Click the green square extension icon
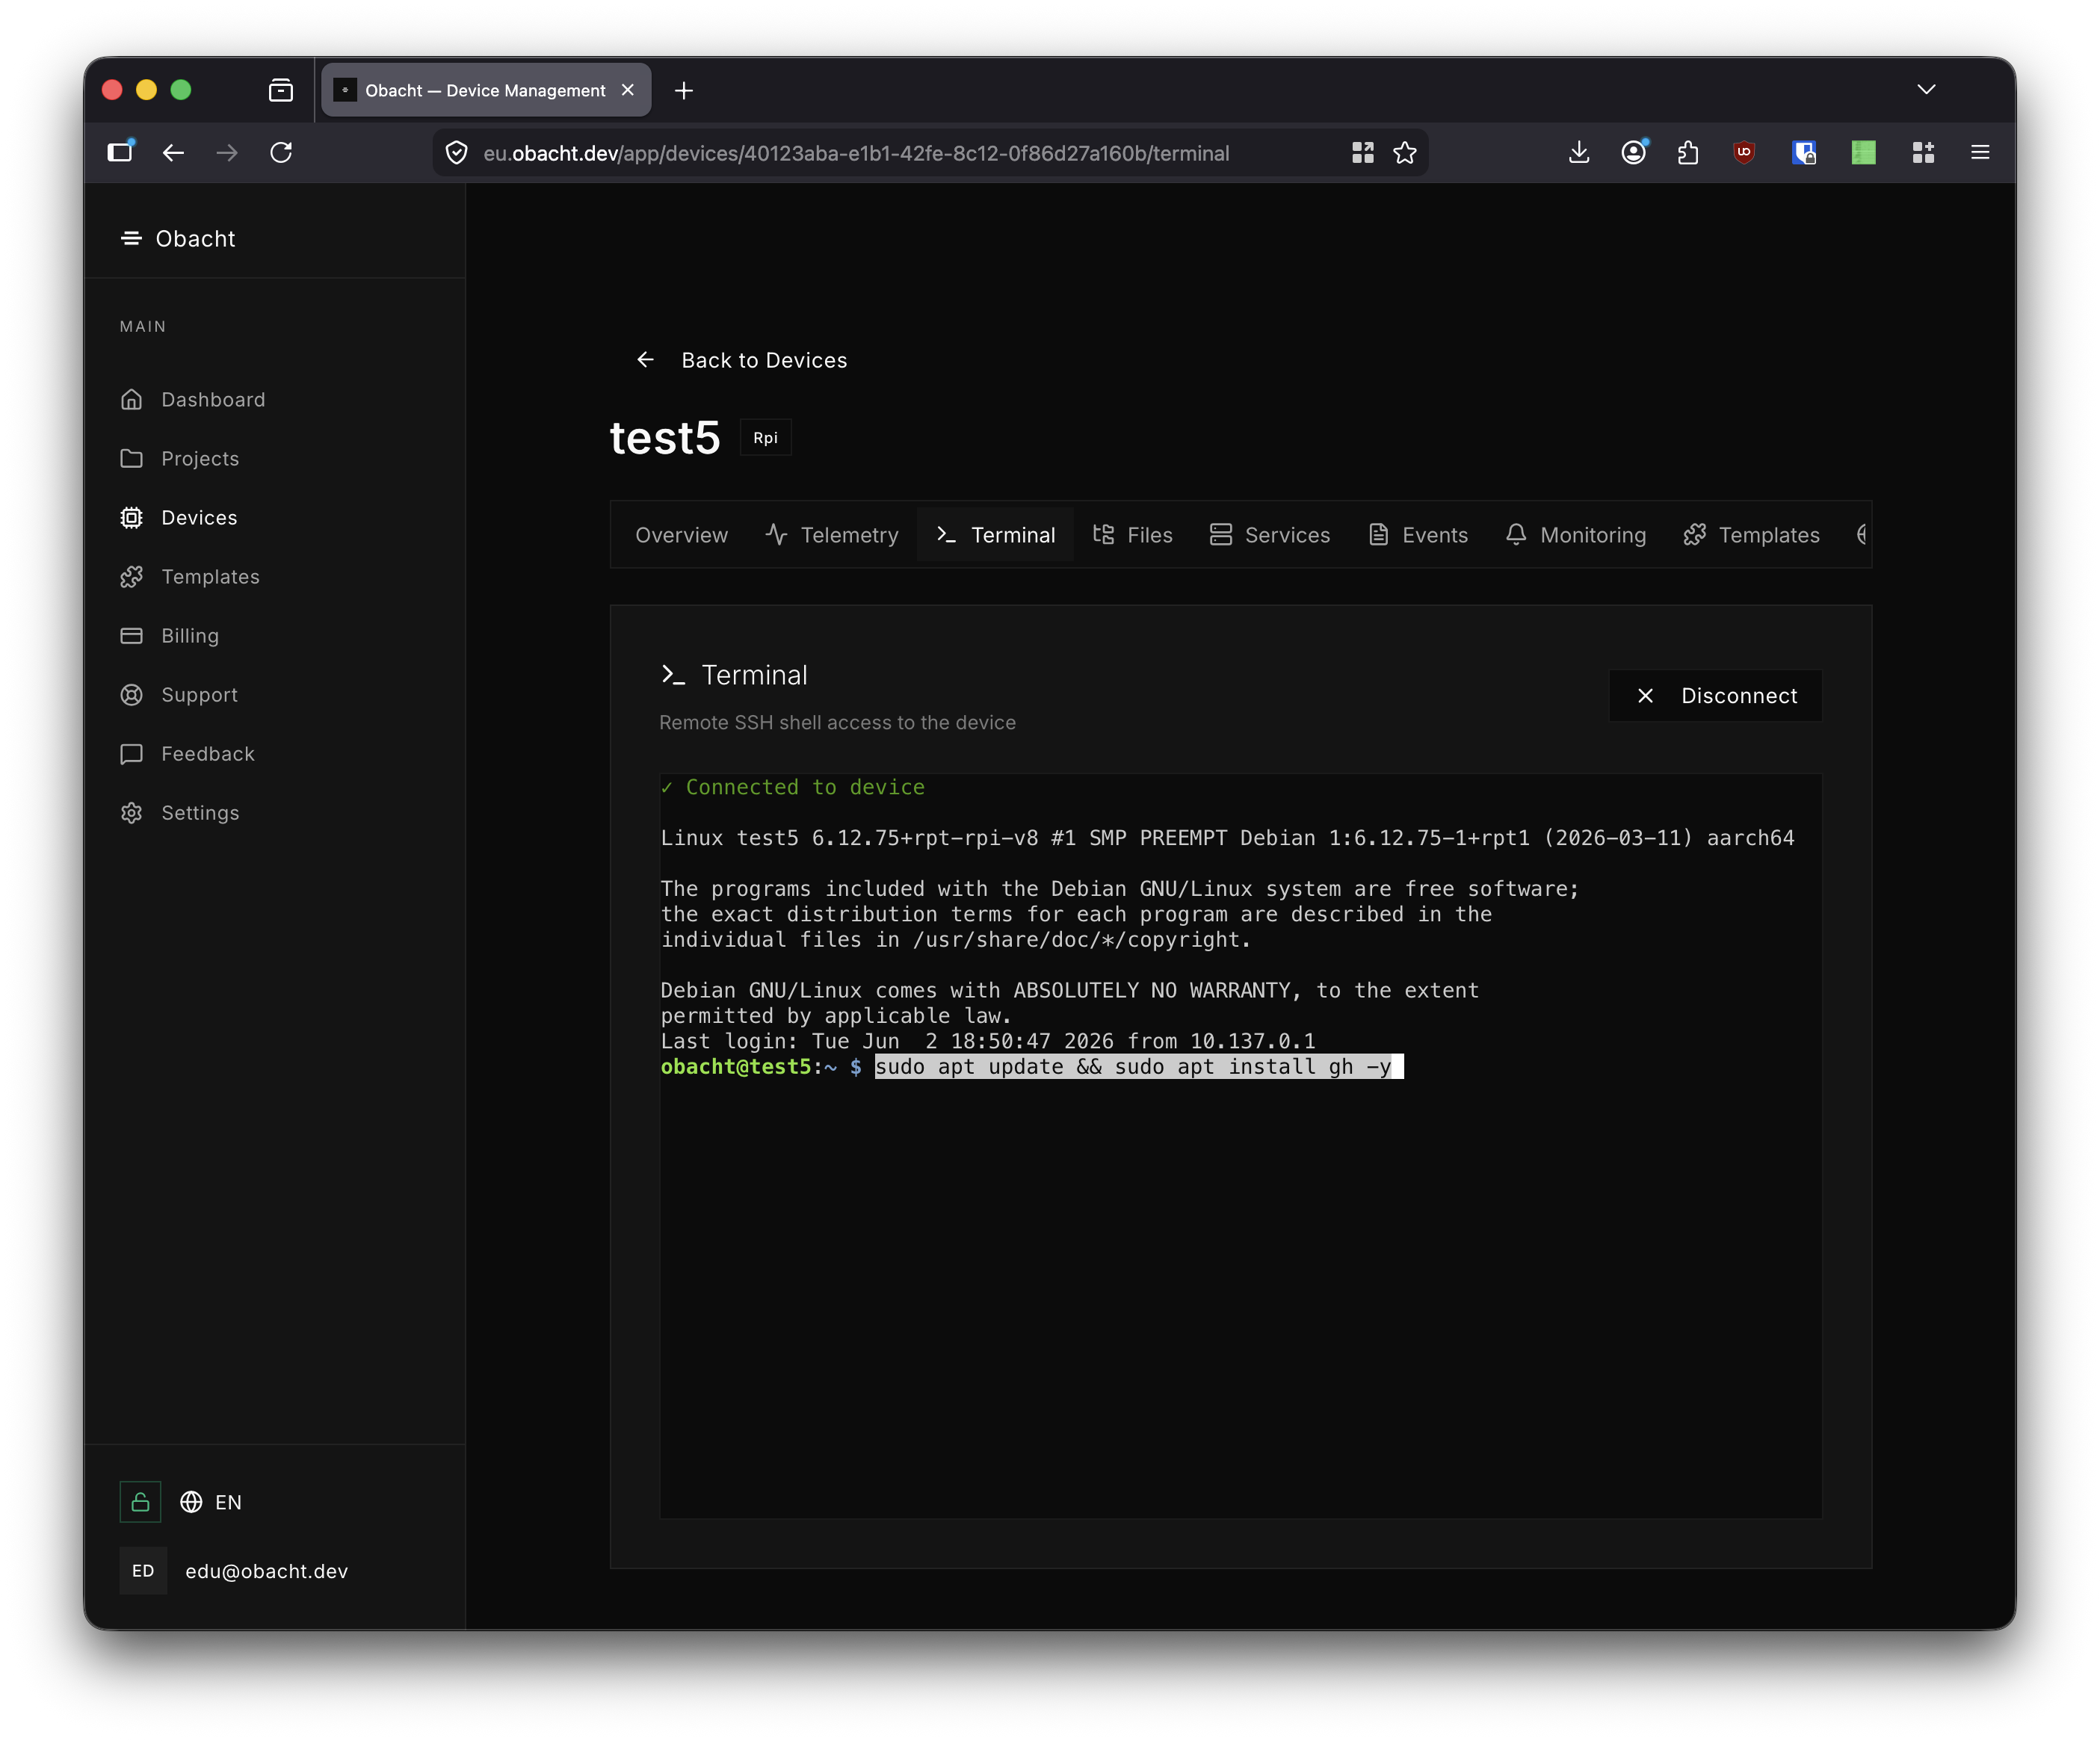 point(1863,152)
